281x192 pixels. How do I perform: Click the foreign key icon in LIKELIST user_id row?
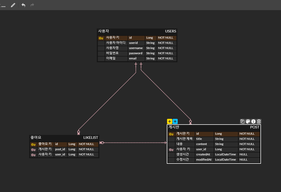[33, 155]
